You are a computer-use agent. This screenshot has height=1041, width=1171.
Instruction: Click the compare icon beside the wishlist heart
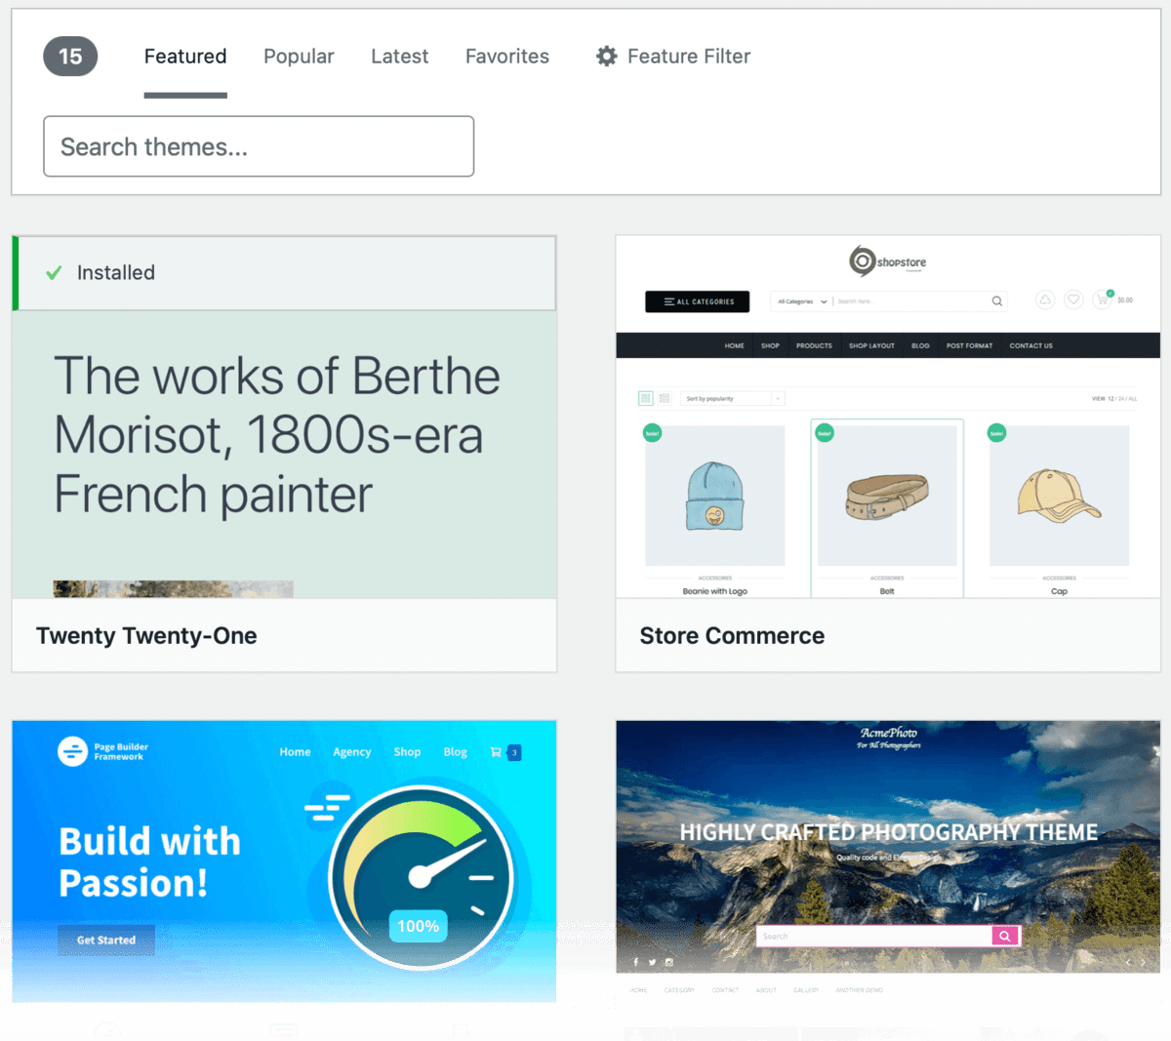(1044, 299)
